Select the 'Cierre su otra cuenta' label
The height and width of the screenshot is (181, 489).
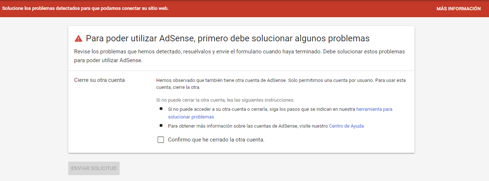(99, 80)
